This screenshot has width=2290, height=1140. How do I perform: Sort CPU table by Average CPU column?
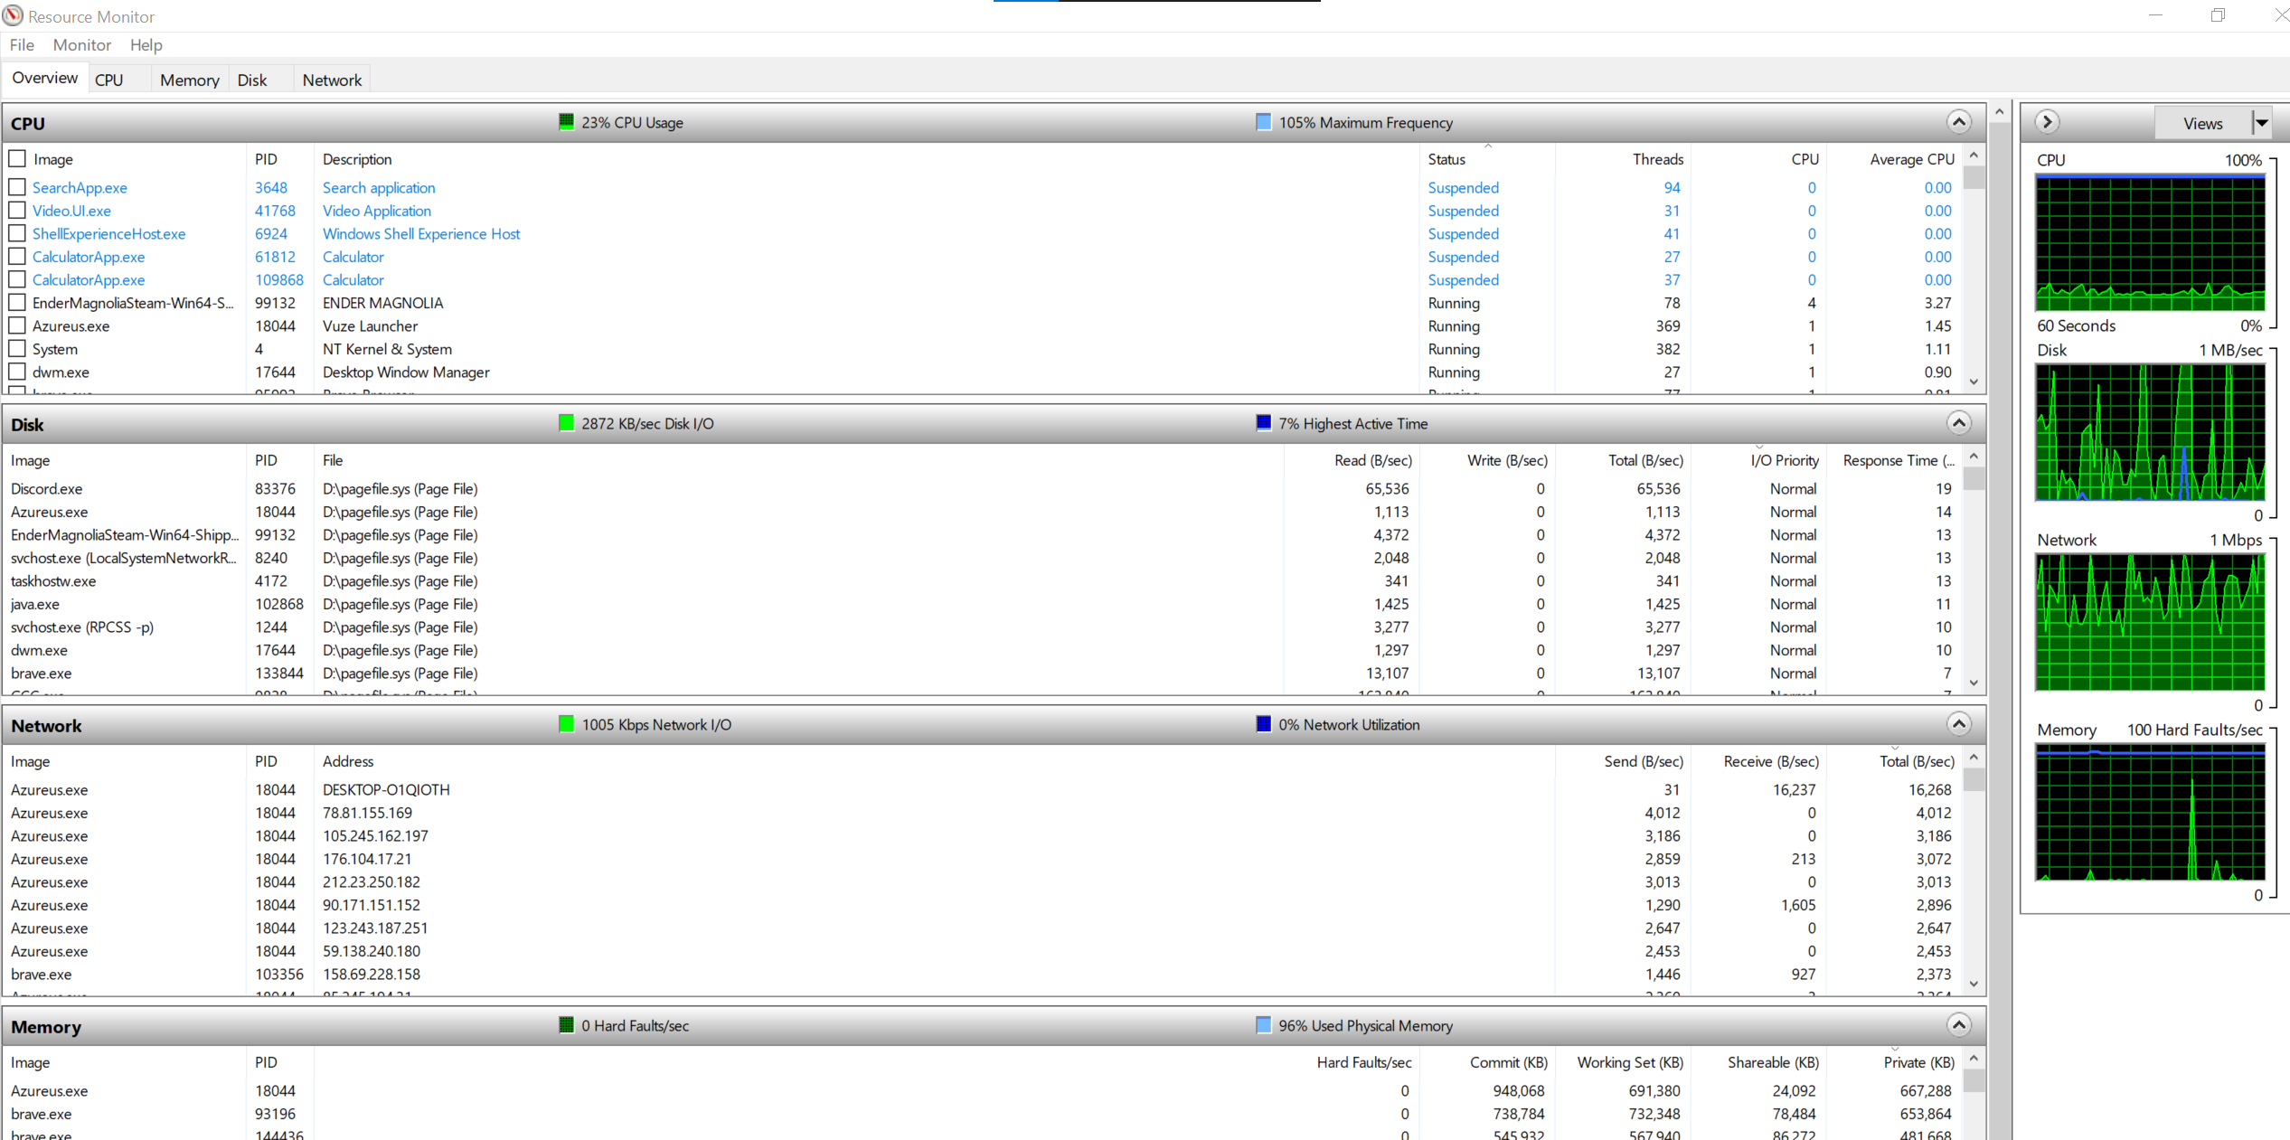pyautogui.click(x=1895, y=159)
